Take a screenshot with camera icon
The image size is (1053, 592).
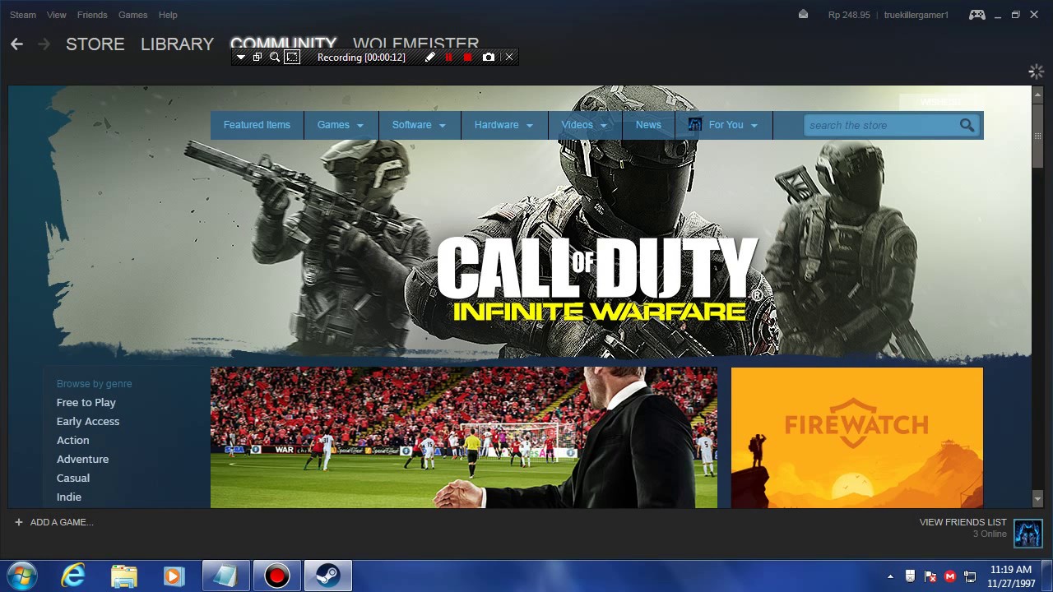tap(489, 57)
